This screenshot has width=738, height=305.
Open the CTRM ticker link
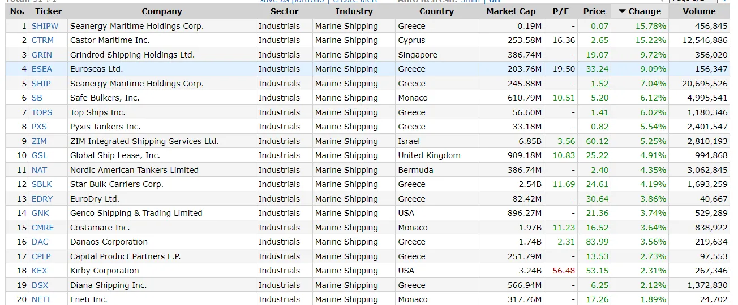43,40
